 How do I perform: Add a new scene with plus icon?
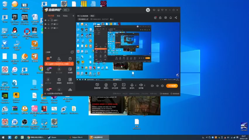(x=73, y=16)
